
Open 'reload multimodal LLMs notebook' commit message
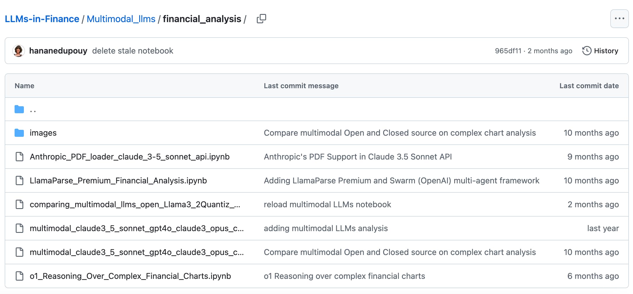pyautogui.click(x=327, y=204)
